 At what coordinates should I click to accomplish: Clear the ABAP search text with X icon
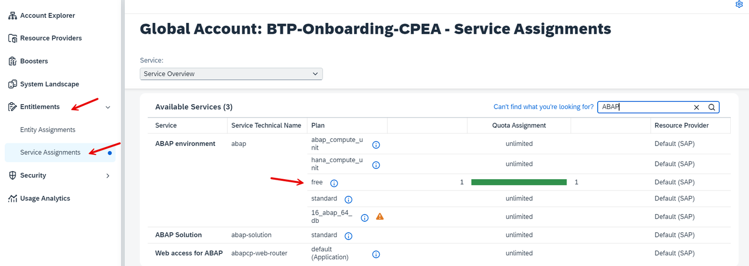696,107
